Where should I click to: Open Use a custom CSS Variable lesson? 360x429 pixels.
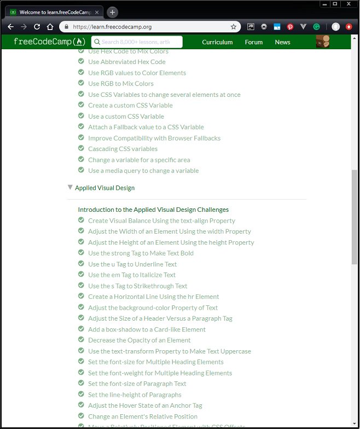pos(126,116)
